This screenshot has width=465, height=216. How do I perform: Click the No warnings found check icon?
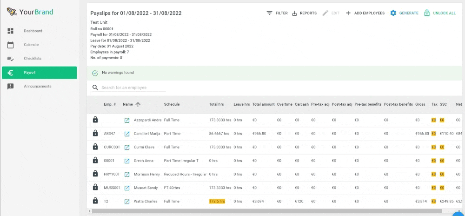(95, 73)
